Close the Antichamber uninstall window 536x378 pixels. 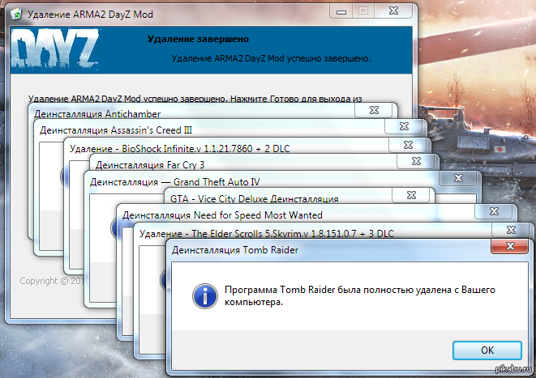click(x=374, y=110)
